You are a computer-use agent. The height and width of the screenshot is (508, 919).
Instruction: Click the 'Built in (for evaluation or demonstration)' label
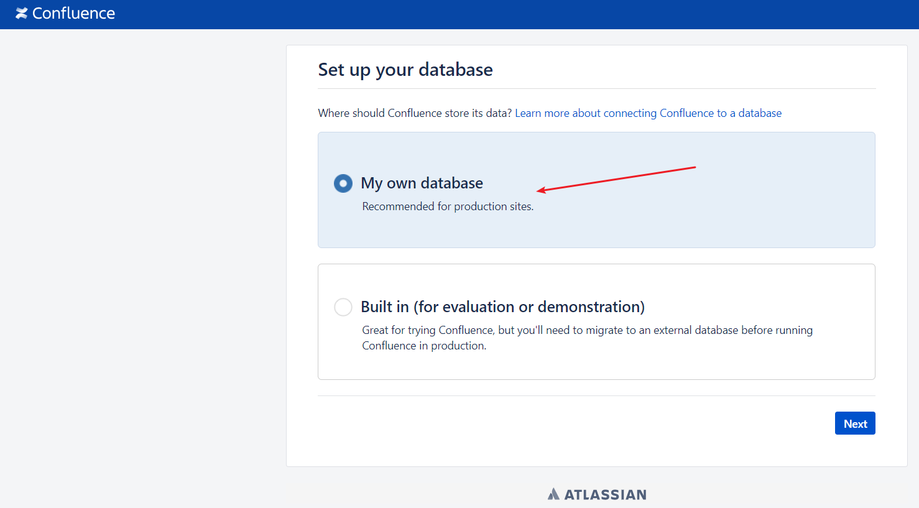502,307
